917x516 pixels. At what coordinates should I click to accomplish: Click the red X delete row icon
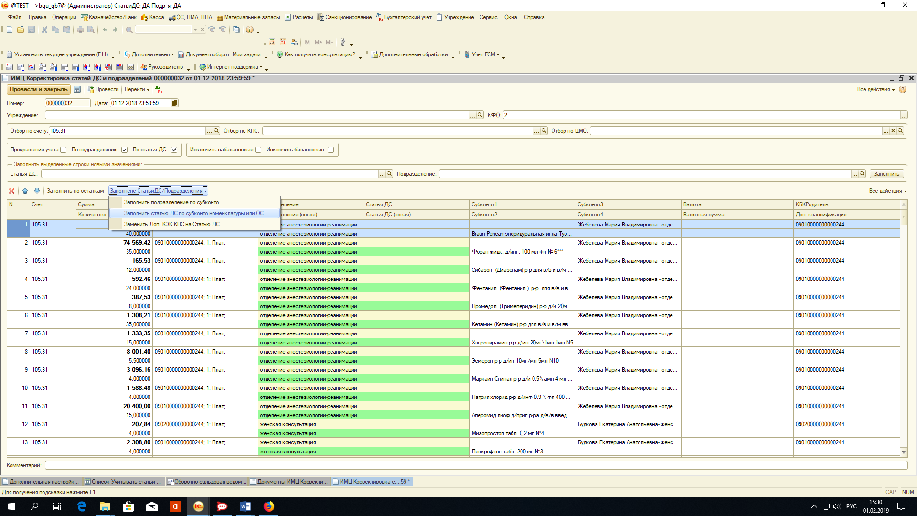(11, 191)
